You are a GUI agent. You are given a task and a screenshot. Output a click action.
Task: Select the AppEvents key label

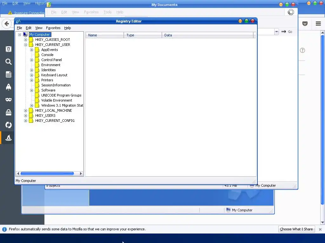pos(50,50)
